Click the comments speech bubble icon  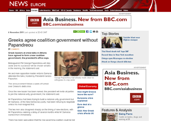click(9, 49)
